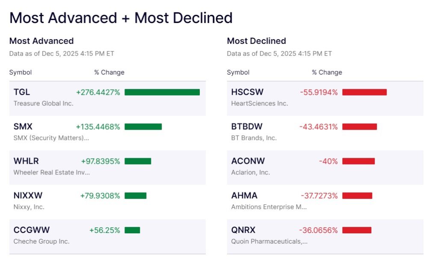
Task: Click the SMX ticker symbol
Action: pyautogui.click(x=23, y=127)
